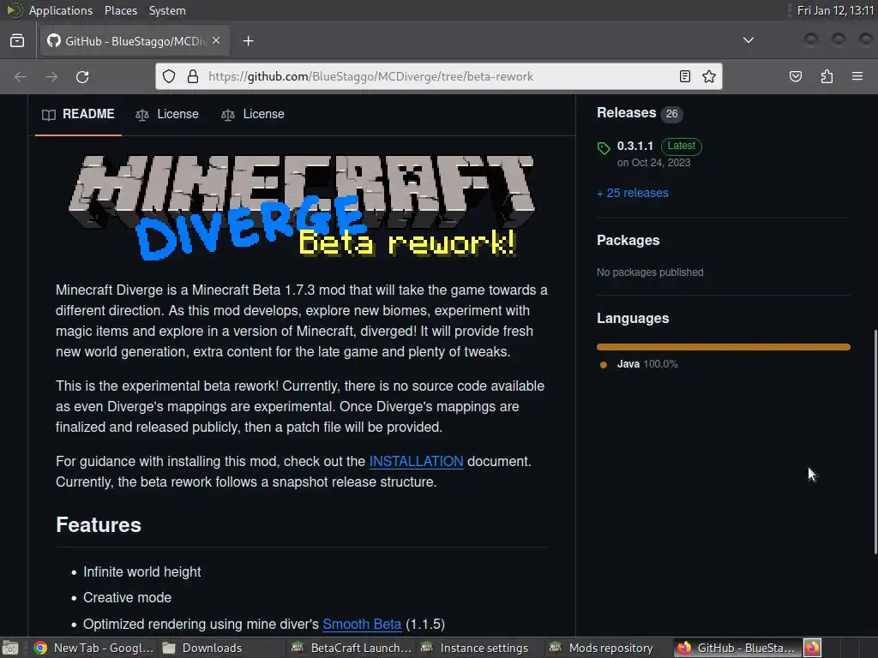Open the 0.3.1.1 release link
This screenshot has width=878, height=658.
click(635, 146)
